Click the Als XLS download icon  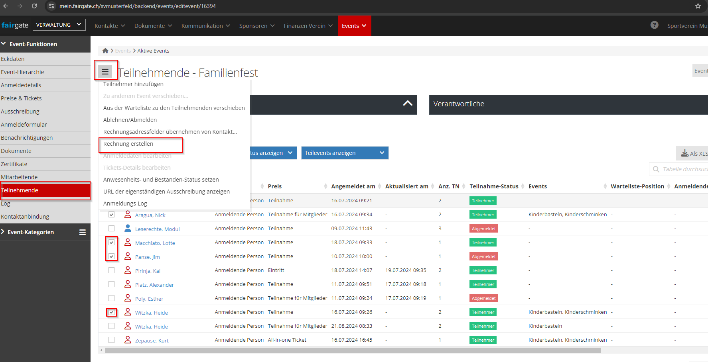coord(684,153)
